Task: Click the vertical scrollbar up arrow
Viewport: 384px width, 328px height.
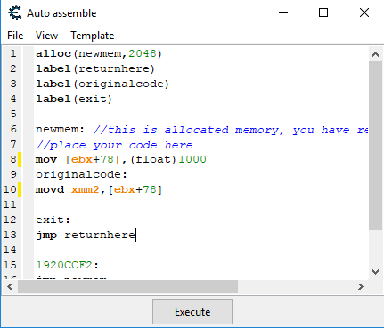Action: [375, 54]
